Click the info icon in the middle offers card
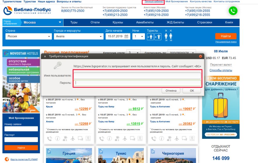 click(x=109, y=139)
